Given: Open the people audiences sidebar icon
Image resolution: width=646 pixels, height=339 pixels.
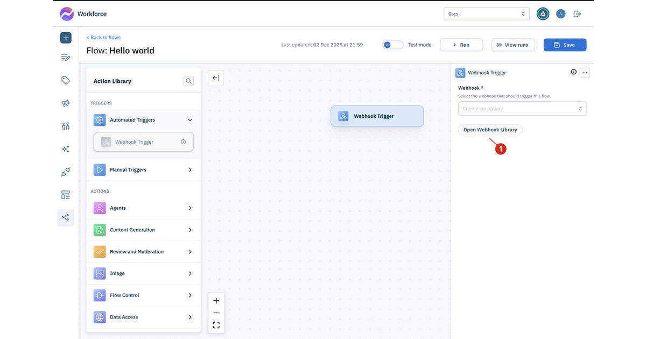Looking at the screenshot, I should point(66,126).
